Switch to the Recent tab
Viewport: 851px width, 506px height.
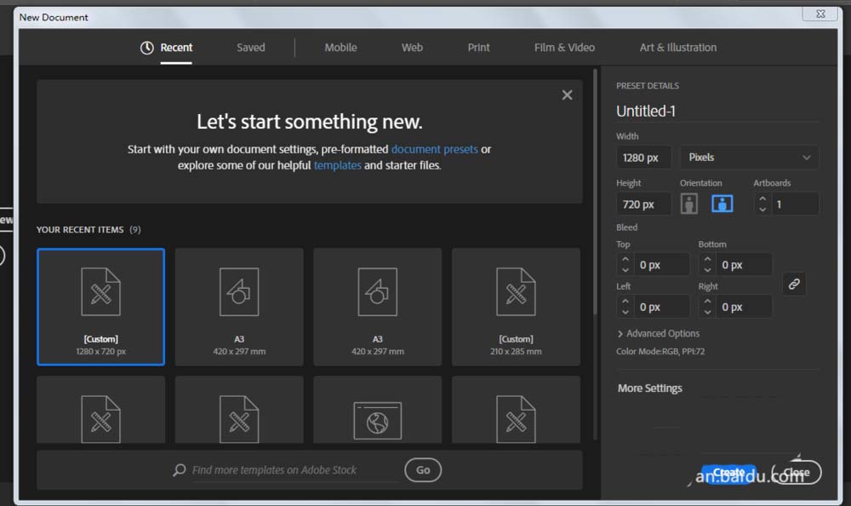(176, 48)
